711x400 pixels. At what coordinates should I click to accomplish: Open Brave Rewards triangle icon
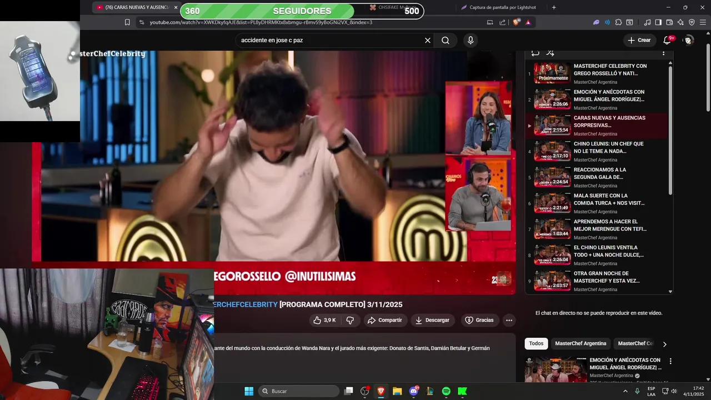coord(528,22)
